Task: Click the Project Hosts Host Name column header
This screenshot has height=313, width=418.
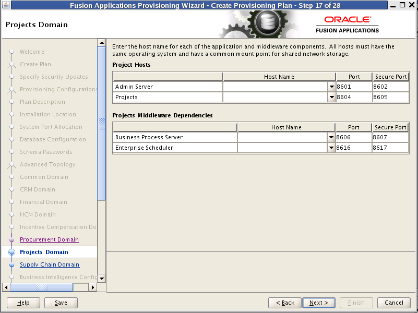Action: 279,77
